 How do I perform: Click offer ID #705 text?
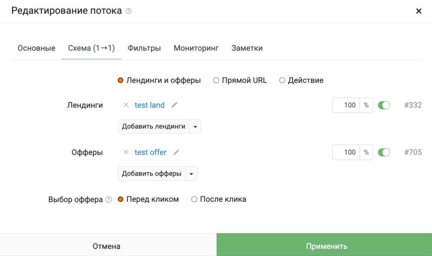click(x=413, y=152)
